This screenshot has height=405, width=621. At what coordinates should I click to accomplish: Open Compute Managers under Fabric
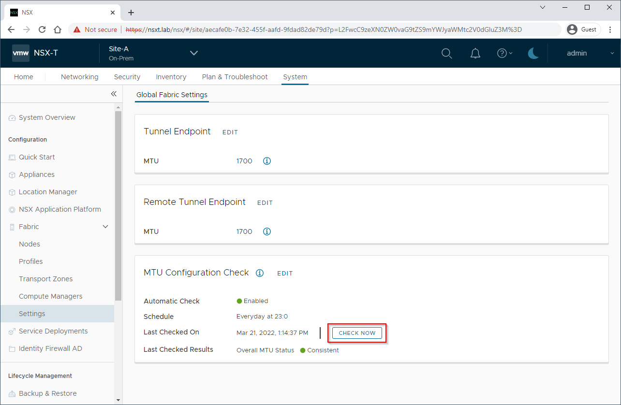[x=51, y=296]
